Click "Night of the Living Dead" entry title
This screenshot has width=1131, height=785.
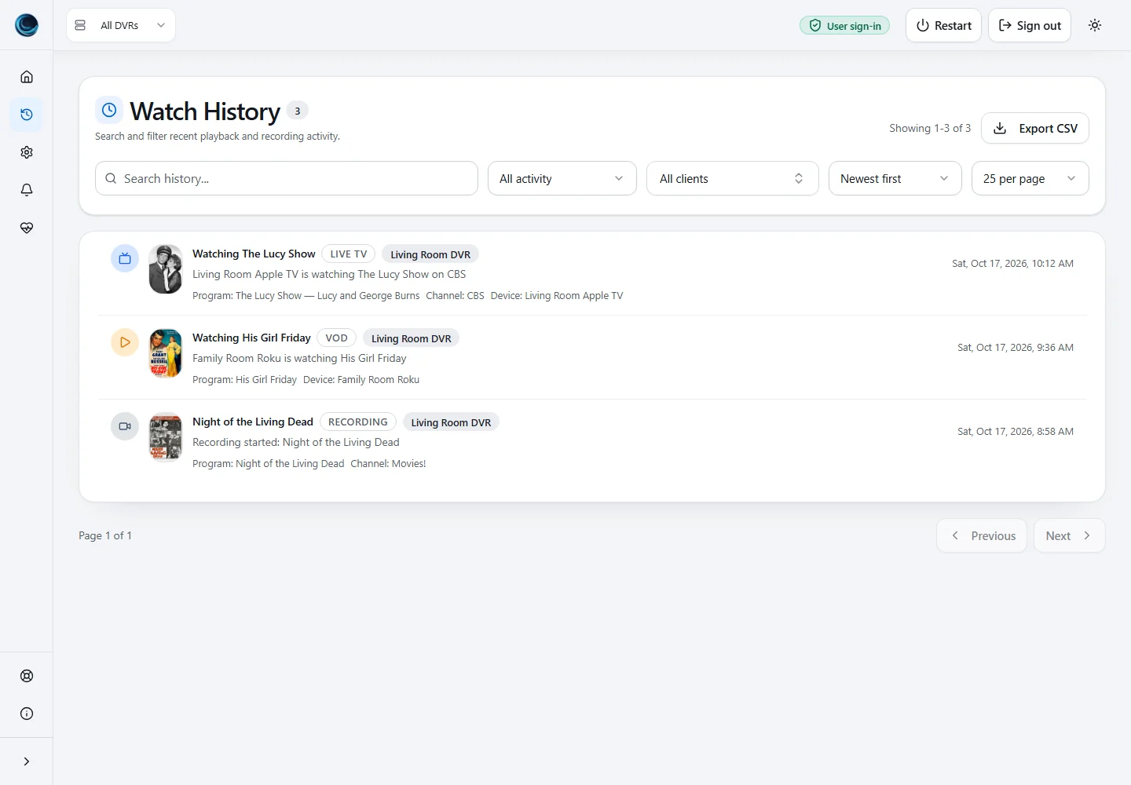[253, 422]
